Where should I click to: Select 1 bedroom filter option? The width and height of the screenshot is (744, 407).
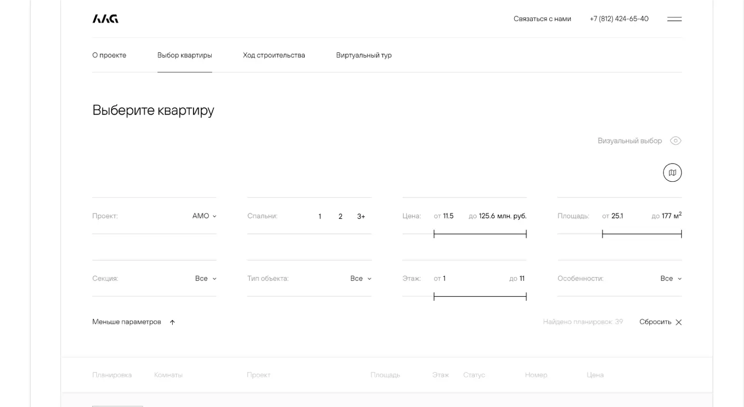(x=320, y=216)
